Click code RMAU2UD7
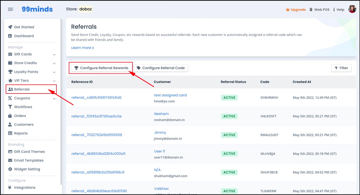 pos(269,135)
